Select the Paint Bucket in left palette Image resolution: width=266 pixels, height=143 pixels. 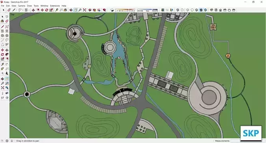(x=2, y=21)
